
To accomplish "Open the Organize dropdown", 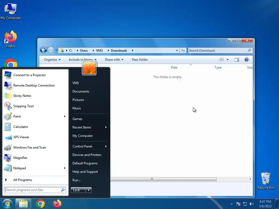I will (52, 60).
